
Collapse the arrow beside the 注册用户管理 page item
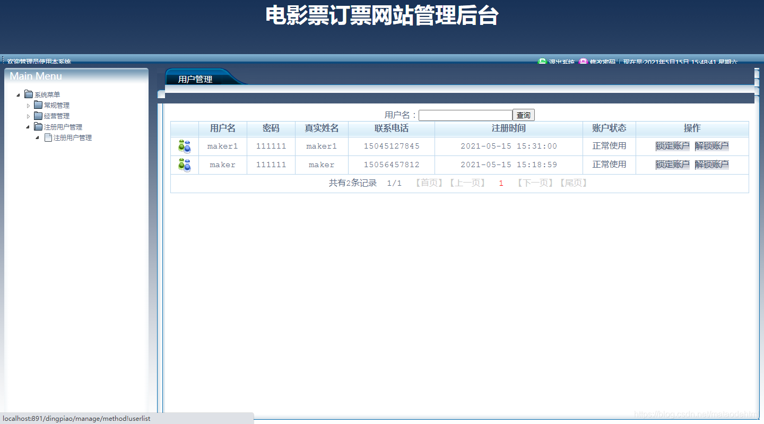pos(38,137)
